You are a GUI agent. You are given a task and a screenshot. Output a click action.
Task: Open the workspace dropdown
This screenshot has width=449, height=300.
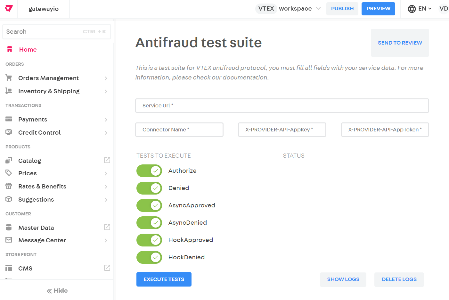(318, 9)
